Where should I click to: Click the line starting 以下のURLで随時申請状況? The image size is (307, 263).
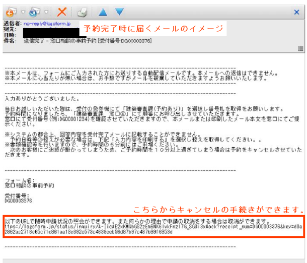[x=138, y=222]
